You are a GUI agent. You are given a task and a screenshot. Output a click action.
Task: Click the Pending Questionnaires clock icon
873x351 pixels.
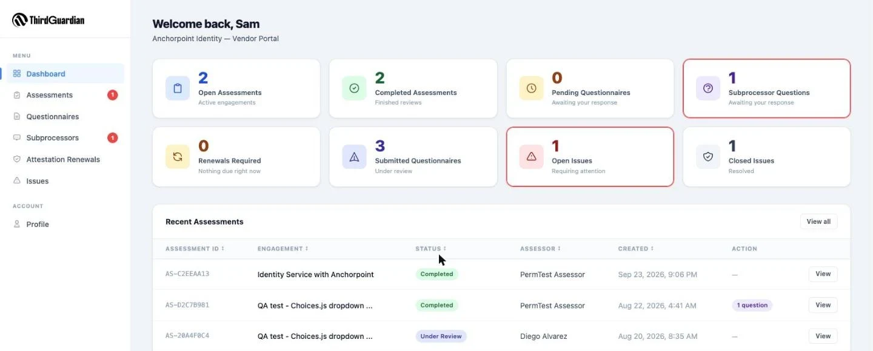[x=531, y=88]
